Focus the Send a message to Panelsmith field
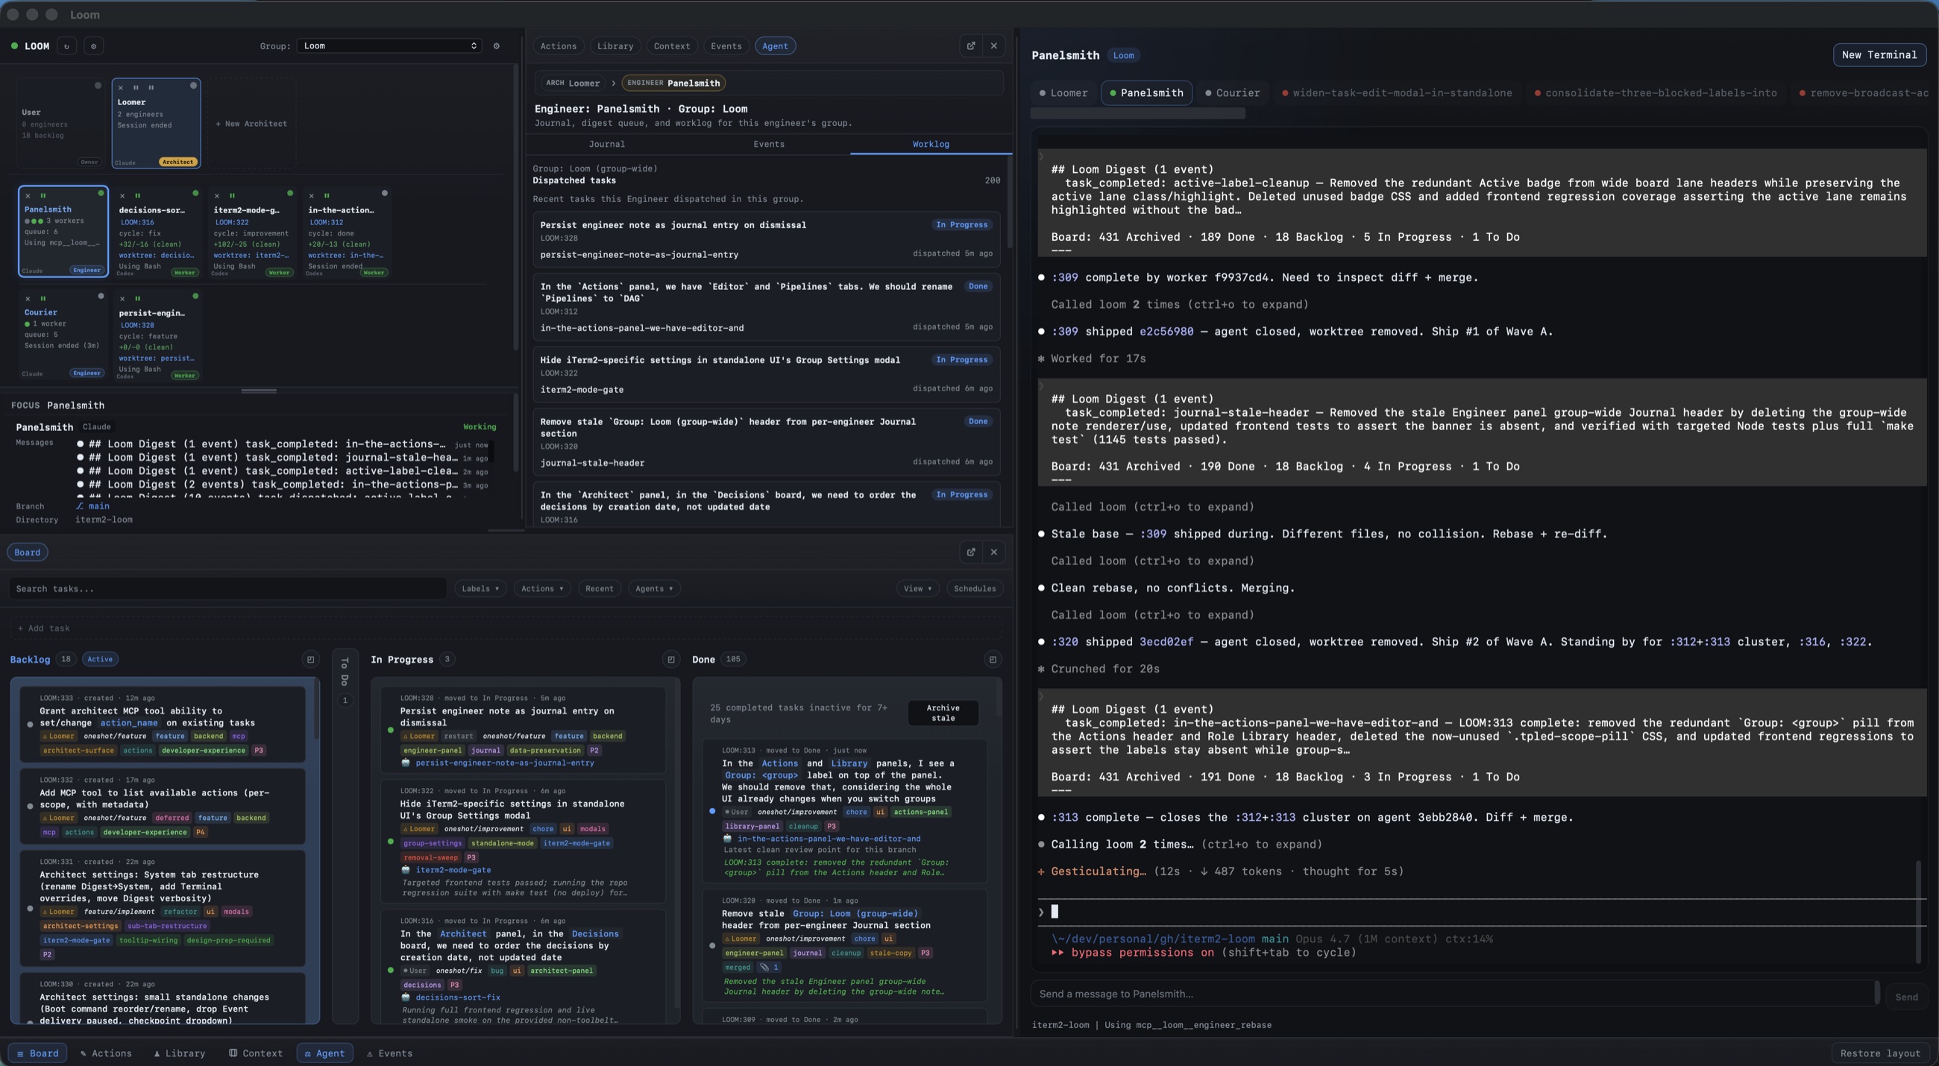The image size is (1939, 1066). [1454, 994]
